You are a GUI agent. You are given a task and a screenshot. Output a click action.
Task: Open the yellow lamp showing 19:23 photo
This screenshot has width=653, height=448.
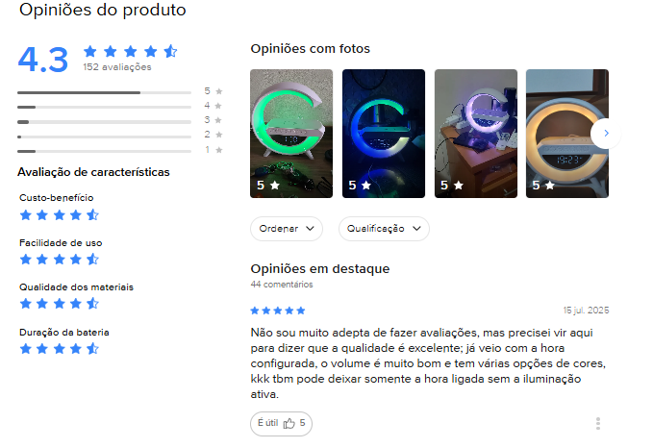coord(567,134)
